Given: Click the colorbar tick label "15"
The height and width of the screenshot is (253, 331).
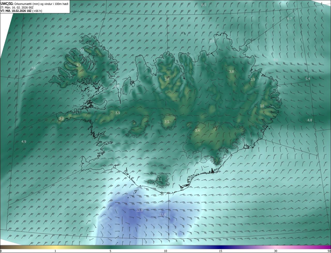Looking at the screenshot, I should 221,251.
